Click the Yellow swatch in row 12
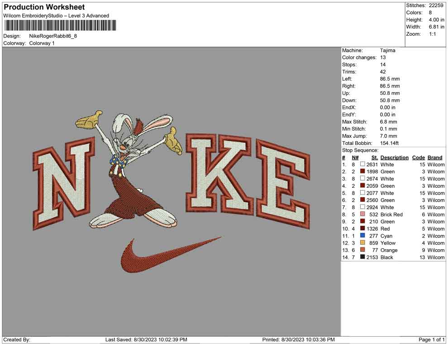The image size is (448, 344). pyautogui.click(x=362, y=242)
